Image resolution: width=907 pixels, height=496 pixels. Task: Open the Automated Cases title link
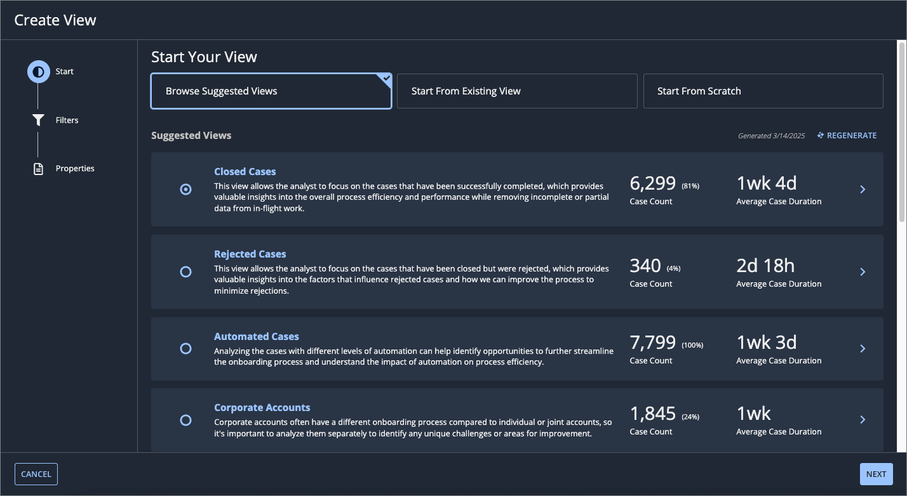(x=257, y=336)
